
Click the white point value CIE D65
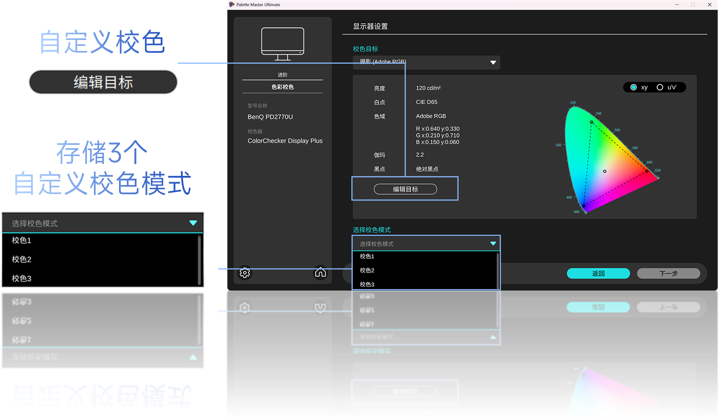(x=427, y=102)
